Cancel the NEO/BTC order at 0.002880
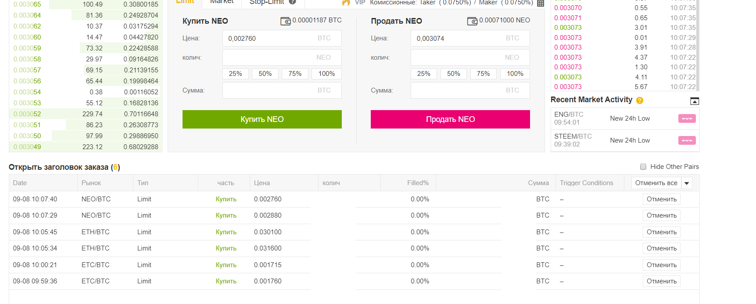This screenshot has width=756, height=304. click(x=662, y=215)
